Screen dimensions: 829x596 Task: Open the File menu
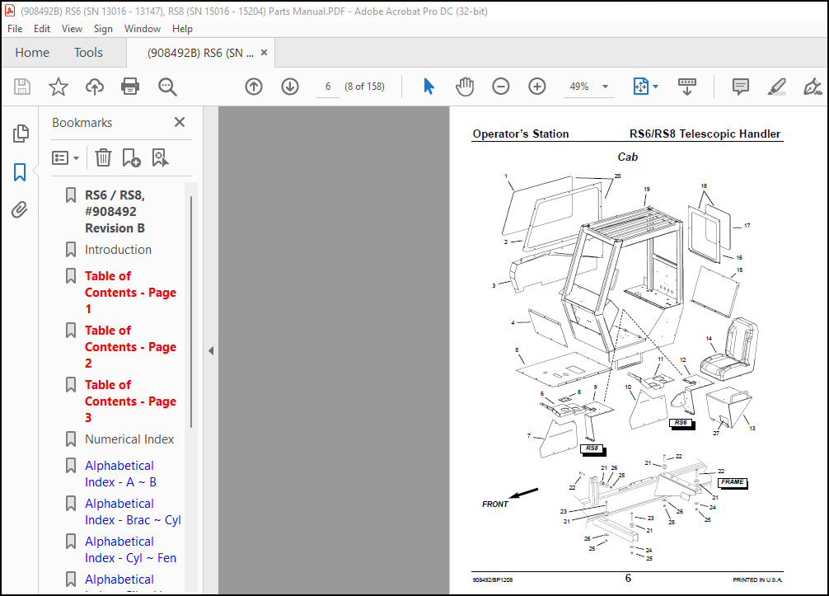(x=15, y=29)
